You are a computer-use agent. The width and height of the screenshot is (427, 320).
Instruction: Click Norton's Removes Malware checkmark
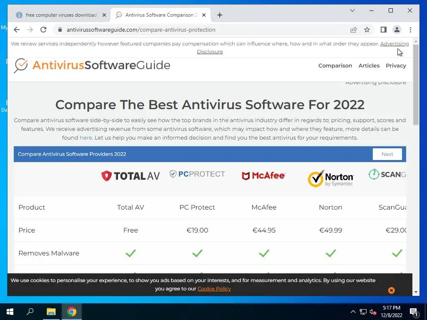click(x=331, y=253)
